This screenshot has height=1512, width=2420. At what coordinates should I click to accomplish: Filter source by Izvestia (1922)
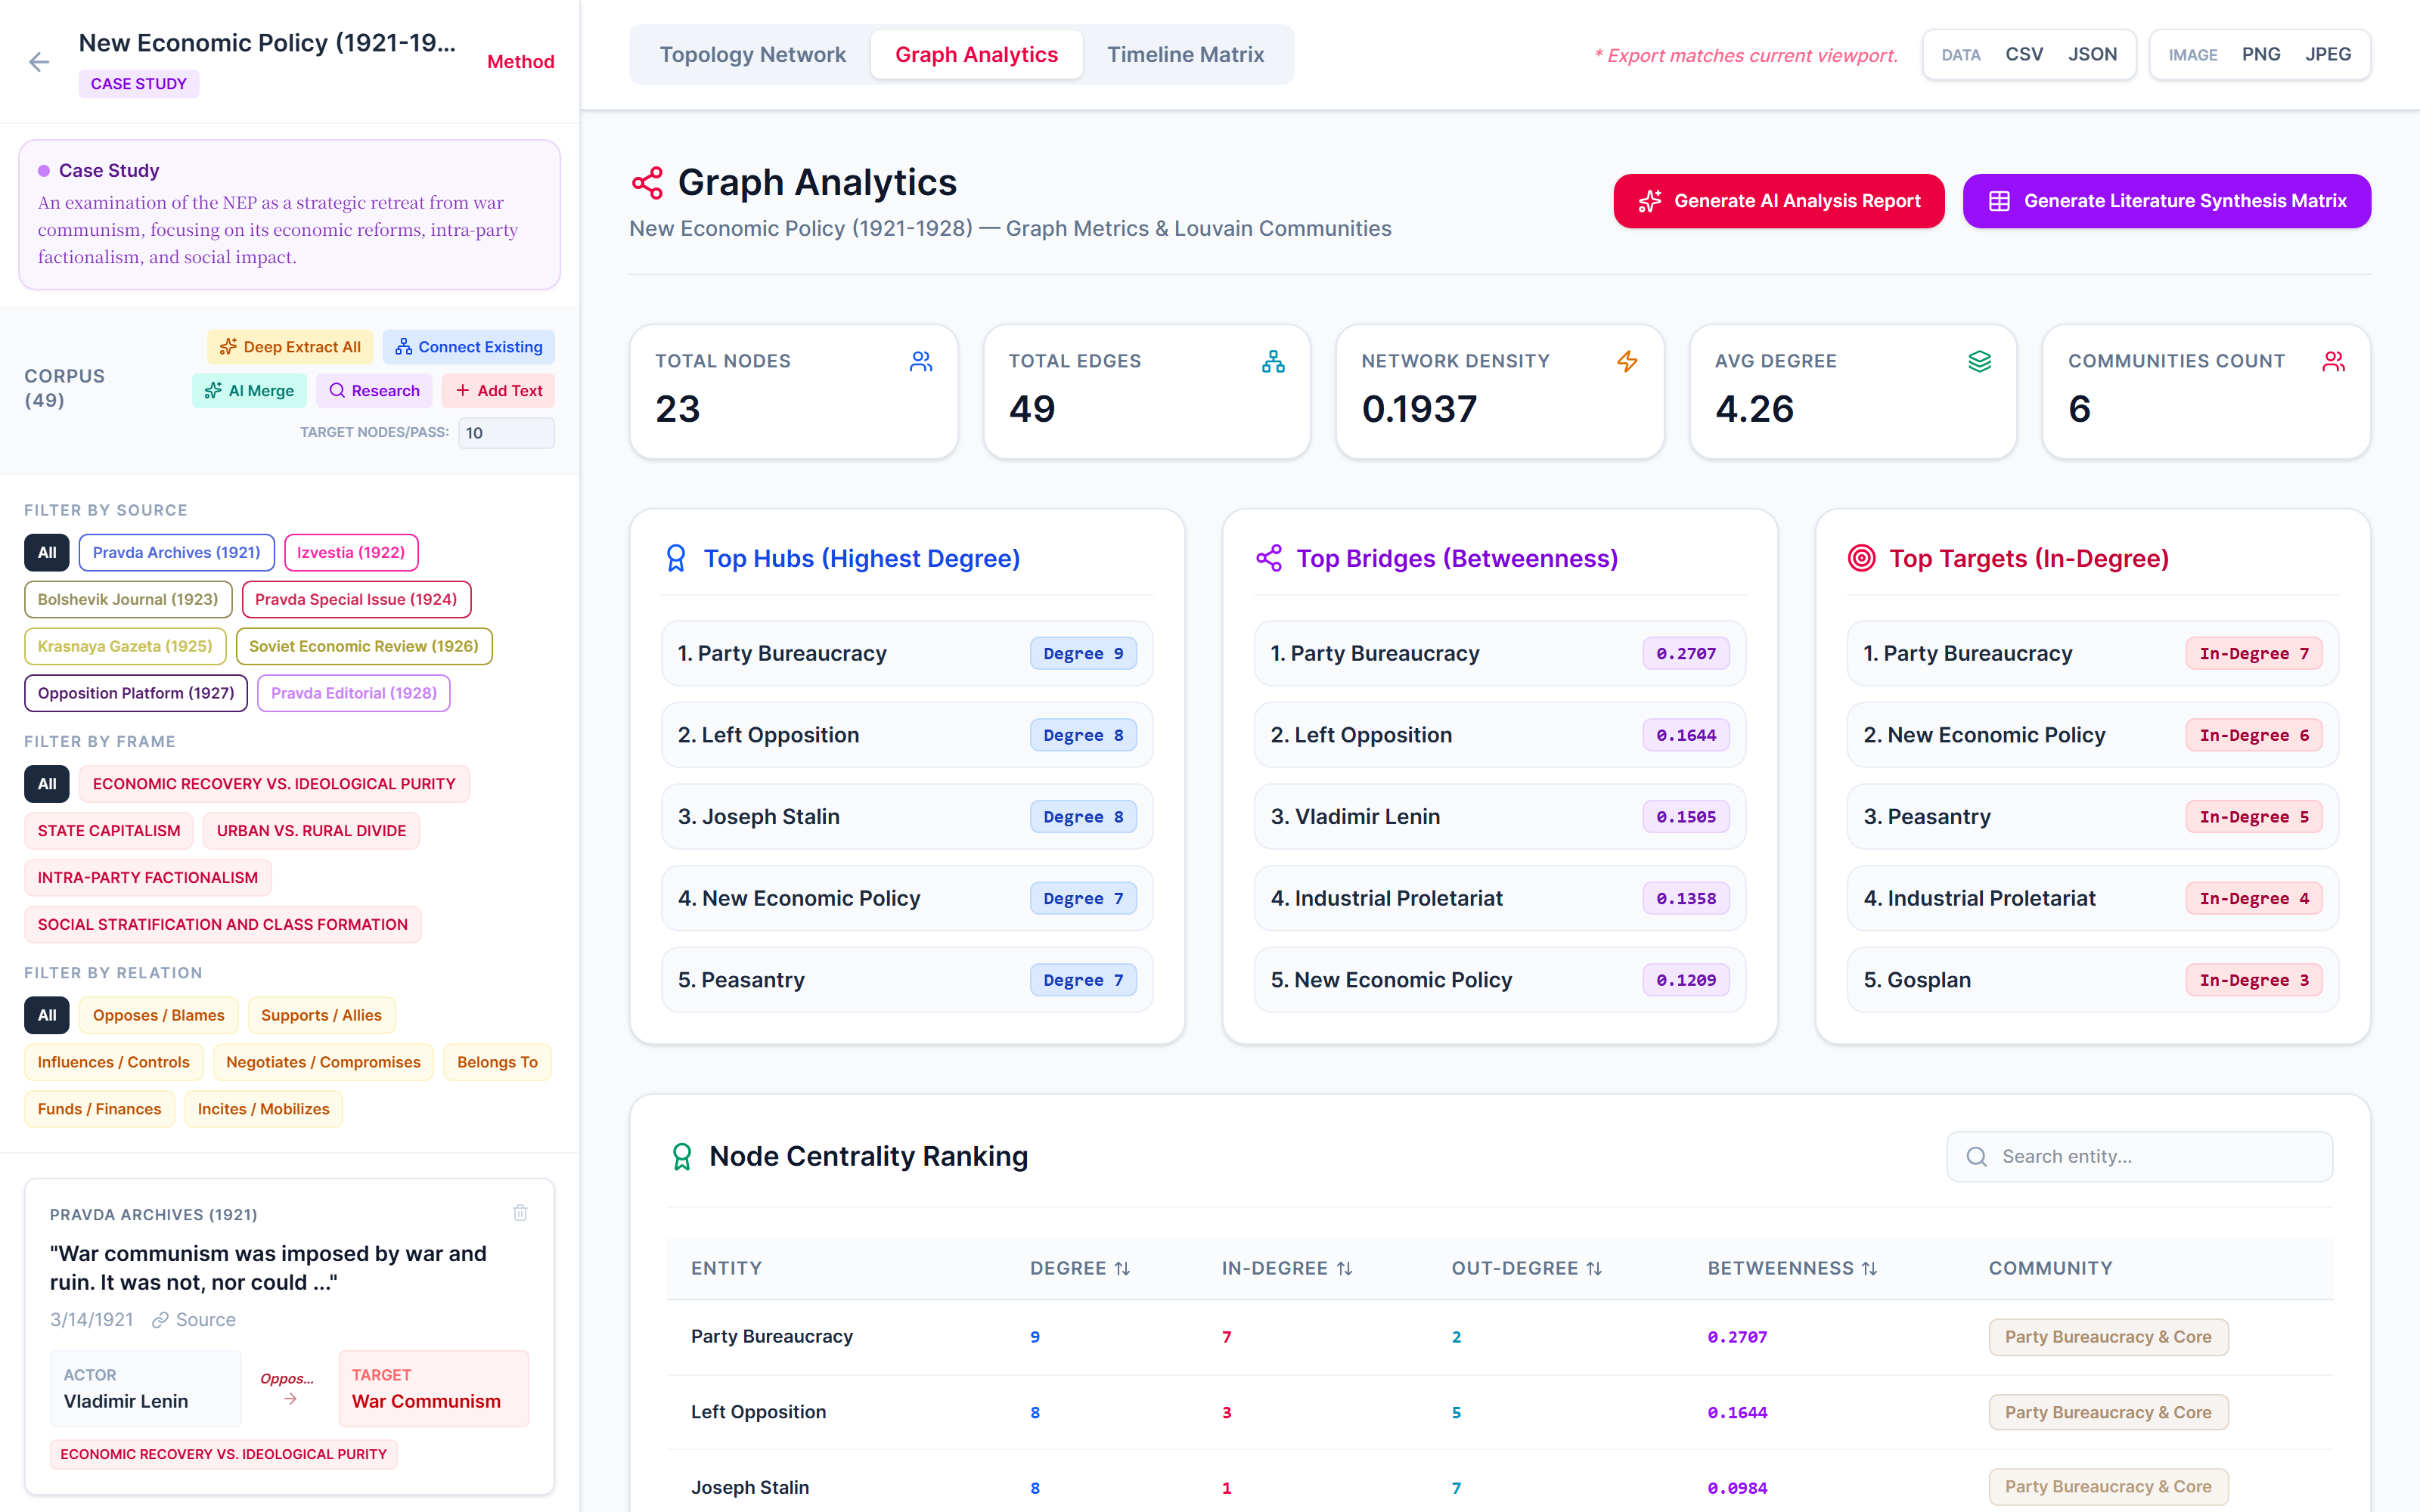coord(351,553)
